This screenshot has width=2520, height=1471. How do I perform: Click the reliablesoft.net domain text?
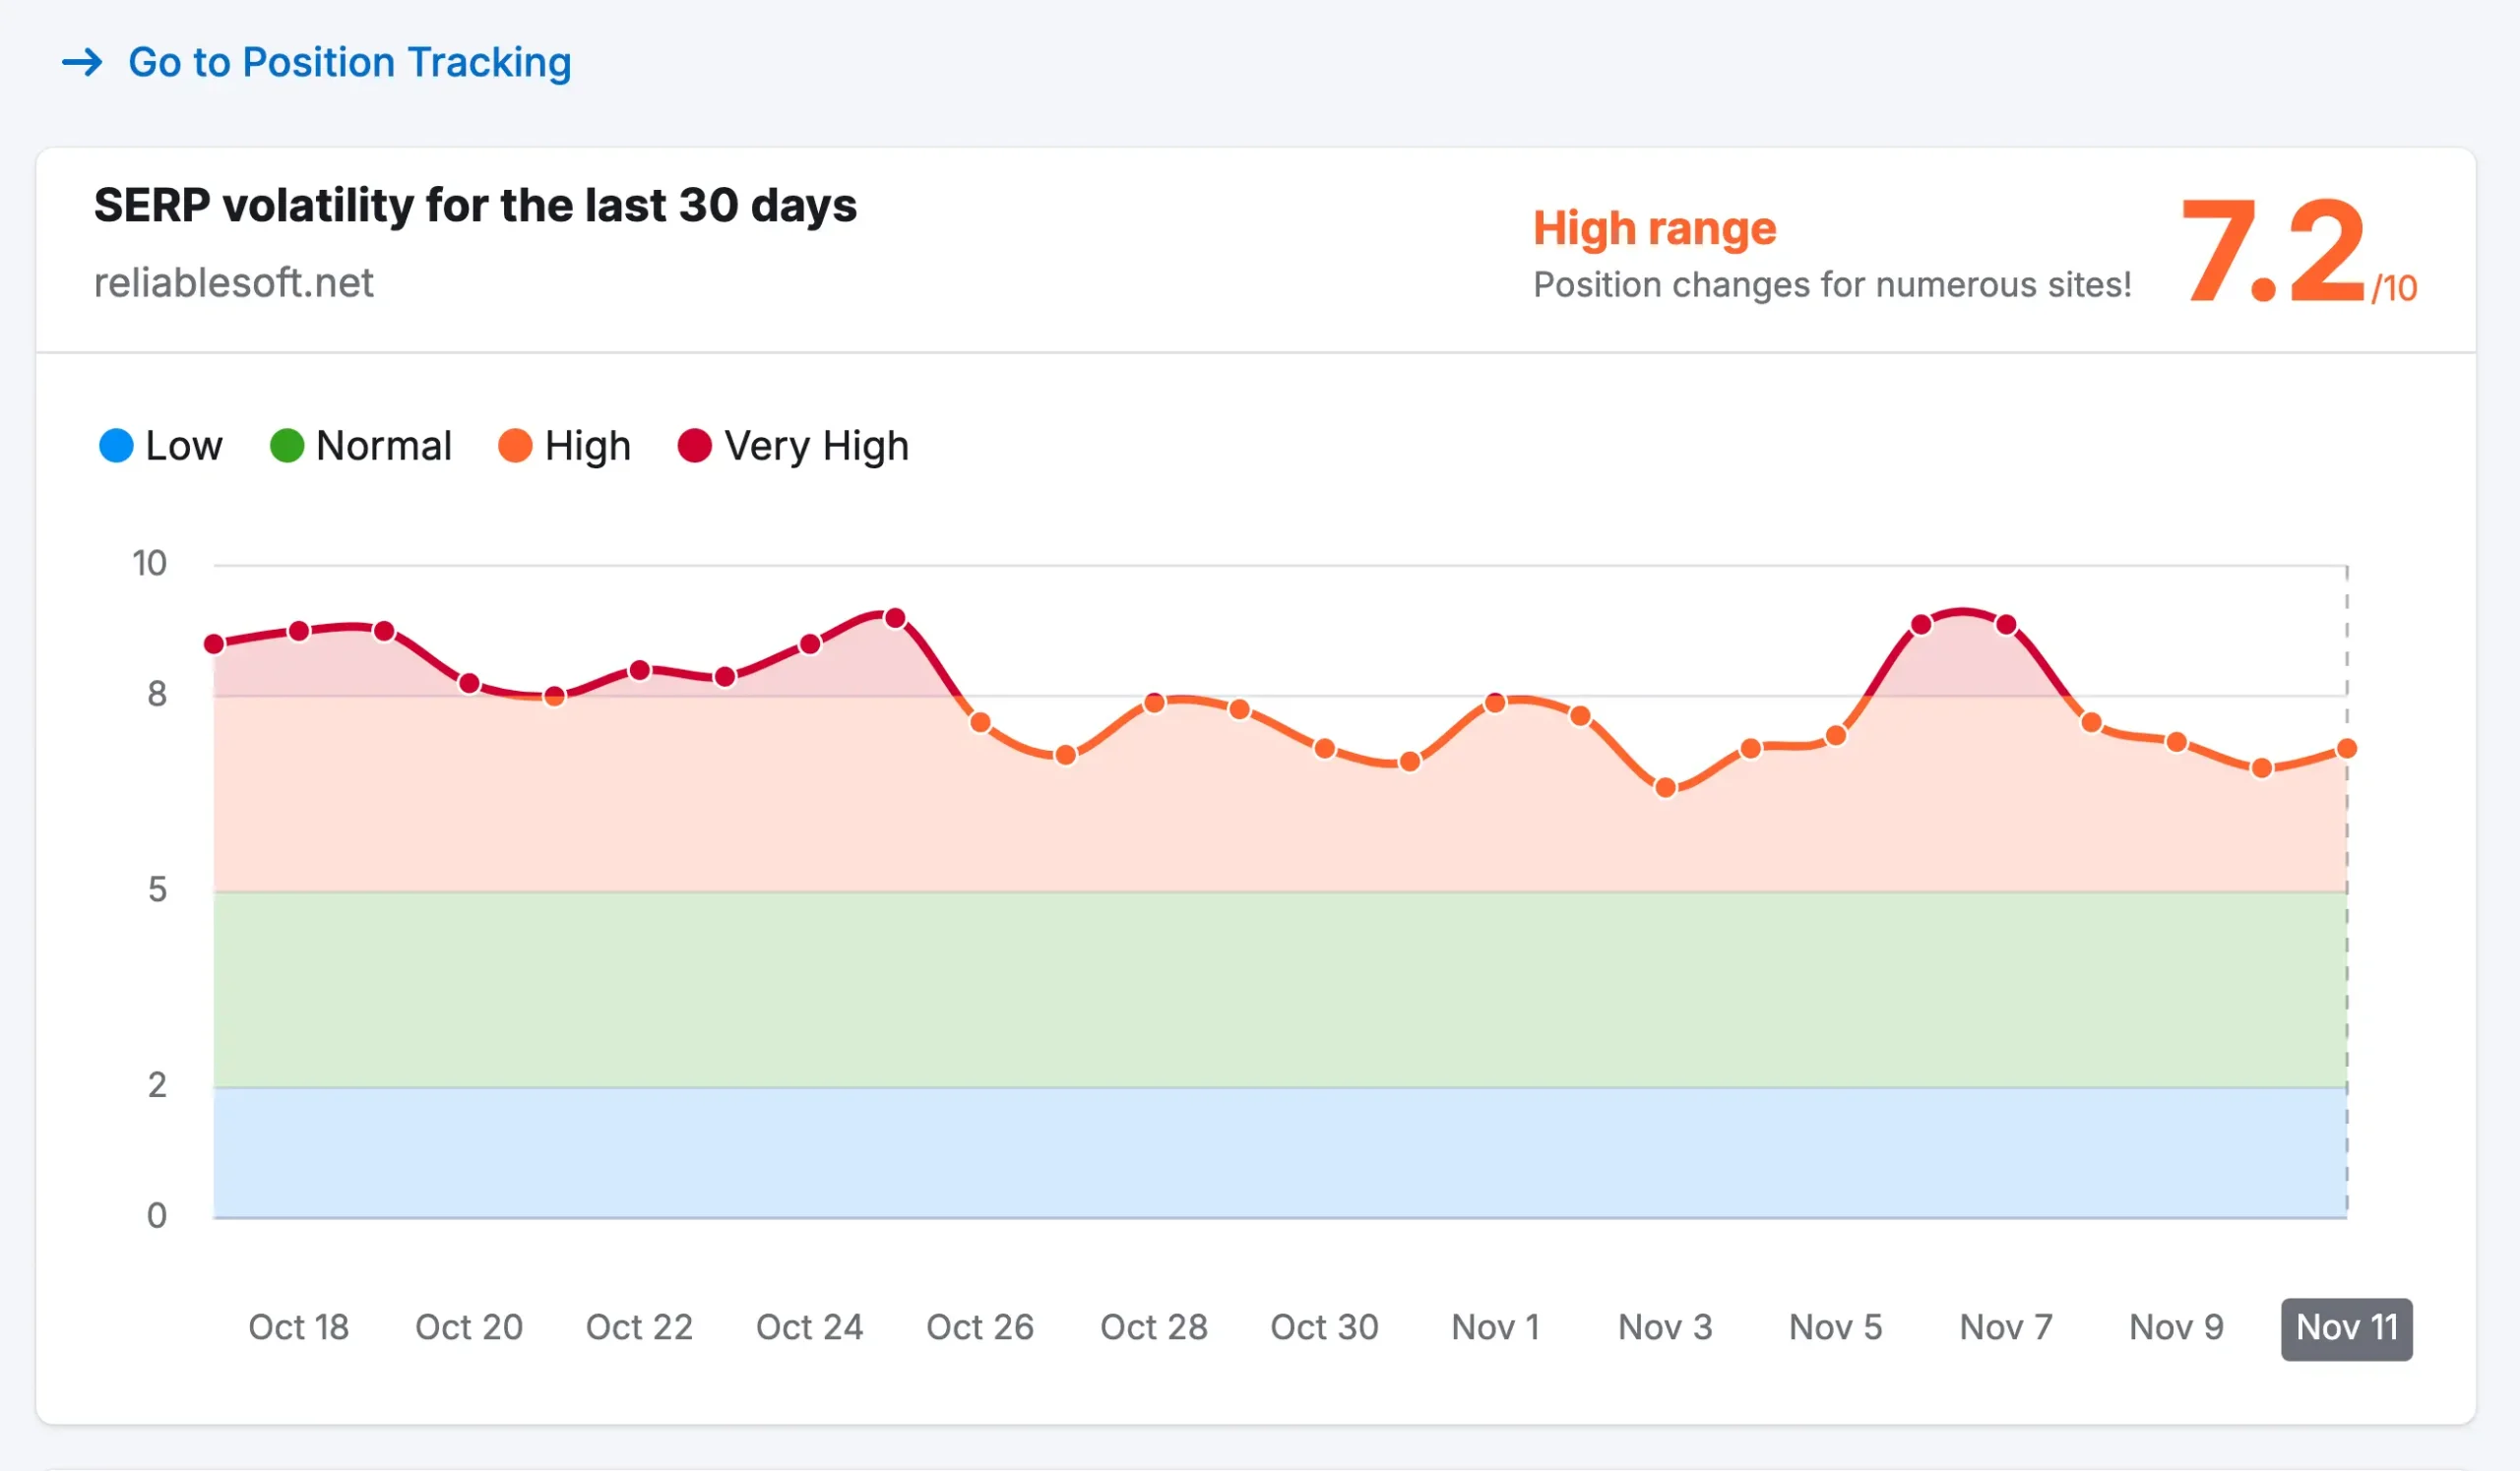233,282
